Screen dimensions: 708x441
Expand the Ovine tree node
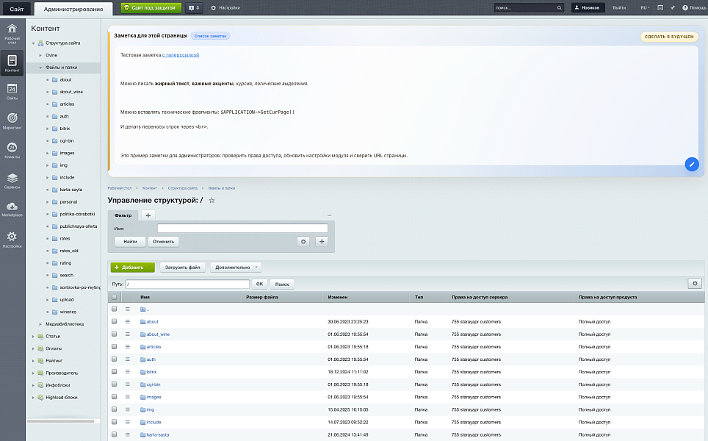pyautogui.click(x=40, y=55)
